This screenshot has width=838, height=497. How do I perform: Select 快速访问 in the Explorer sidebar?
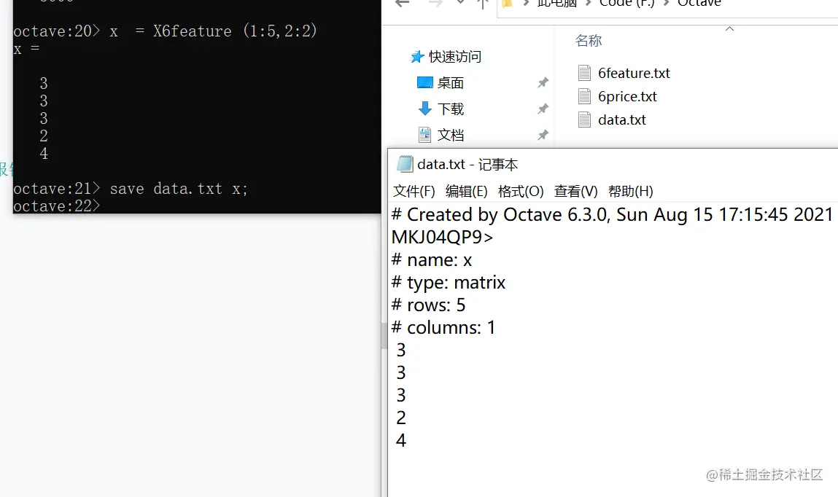click(455, 57)
